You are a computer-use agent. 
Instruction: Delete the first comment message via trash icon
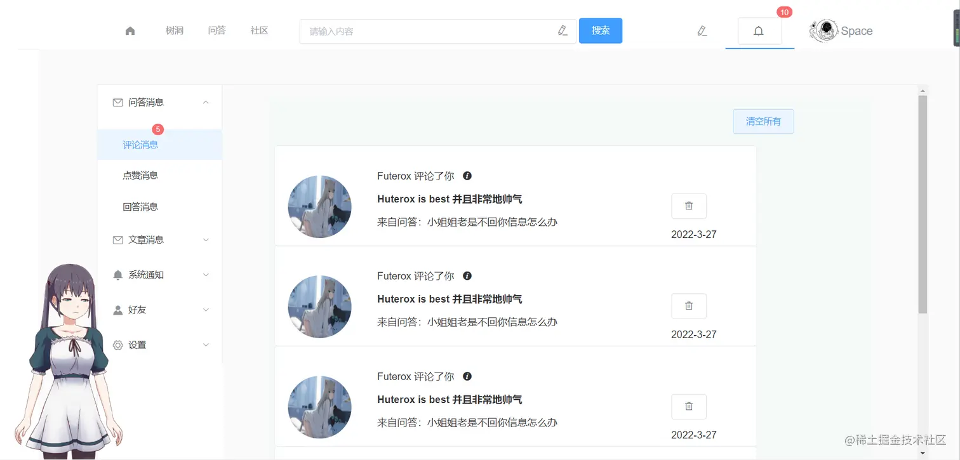[689, 206]
